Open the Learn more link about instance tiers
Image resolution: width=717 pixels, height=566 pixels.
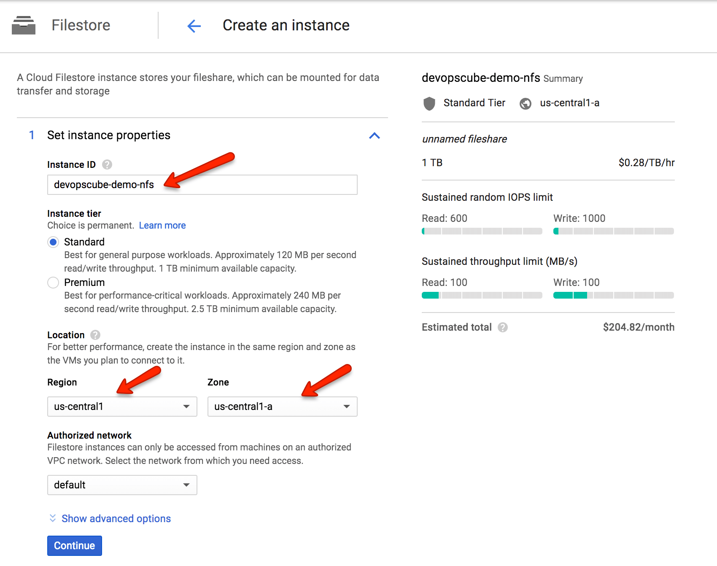click(162, 225)
